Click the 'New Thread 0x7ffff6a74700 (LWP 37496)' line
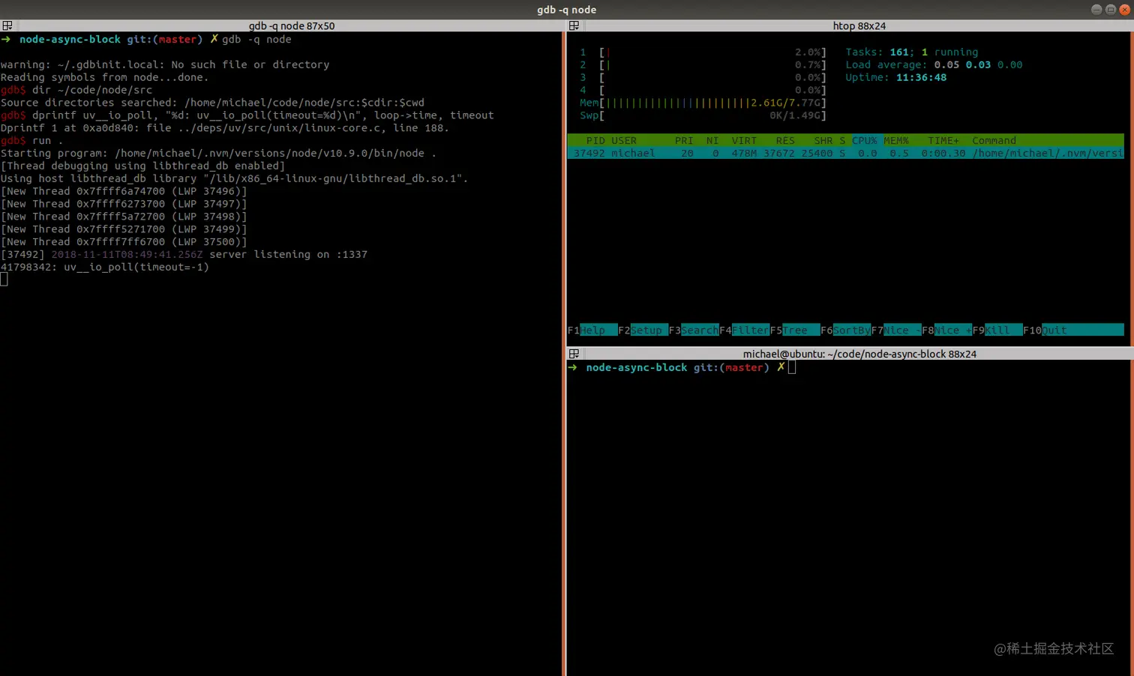1134x676 pixels. tap(124, 192)
